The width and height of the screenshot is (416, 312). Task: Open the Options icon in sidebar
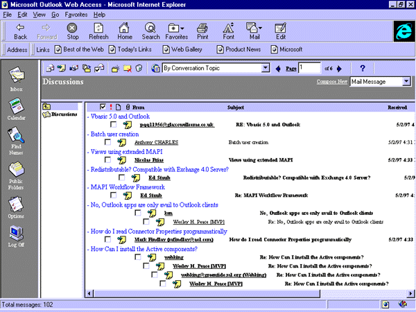16,204
